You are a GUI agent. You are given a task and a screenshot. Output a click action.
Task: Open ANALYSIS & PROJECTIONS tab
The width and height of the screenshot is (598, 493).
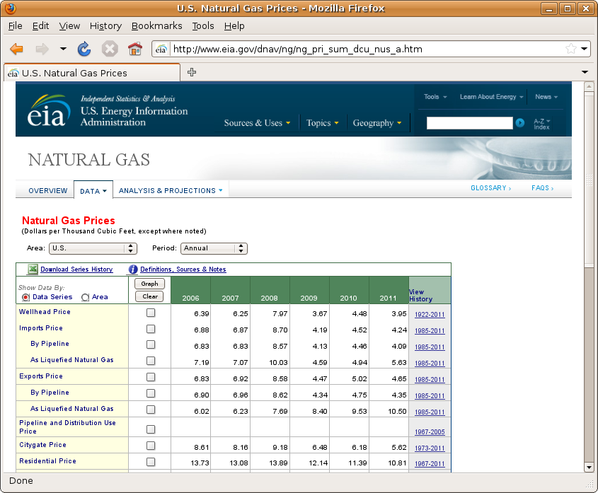point(171,191)
